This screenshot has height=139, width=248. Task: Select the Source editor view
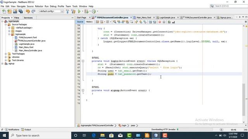80,22
